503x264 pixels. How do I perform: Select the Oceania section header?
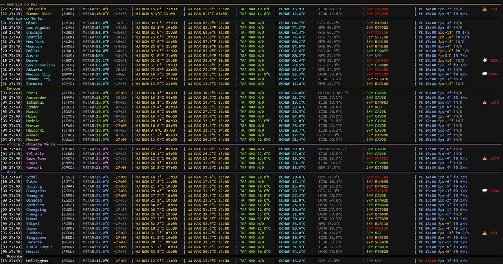tap(14, 256)
